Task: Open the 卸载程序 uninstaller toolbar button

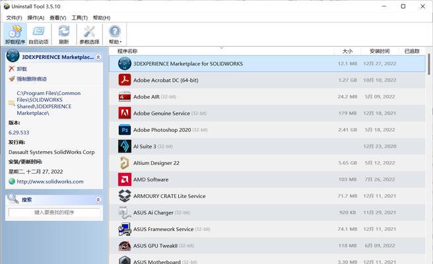Action: pyautogui.click(x=15, y=34)
